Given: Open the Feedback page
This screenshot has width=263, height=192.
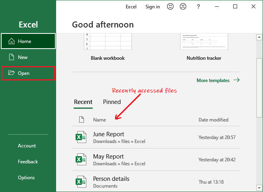Looking at the screenshot, I should [x=28, y=162].
